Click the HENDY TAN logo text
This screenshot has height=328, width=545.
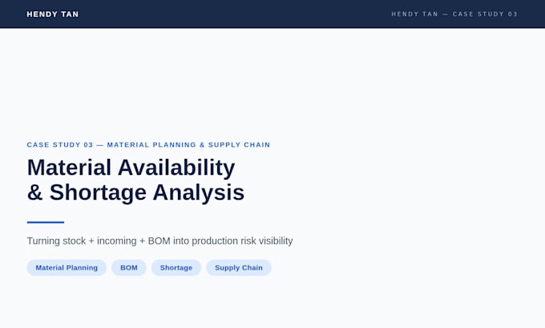click(52, 14)
